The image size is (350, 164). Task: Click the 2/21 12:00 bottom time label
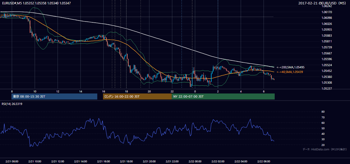point(58,162)
